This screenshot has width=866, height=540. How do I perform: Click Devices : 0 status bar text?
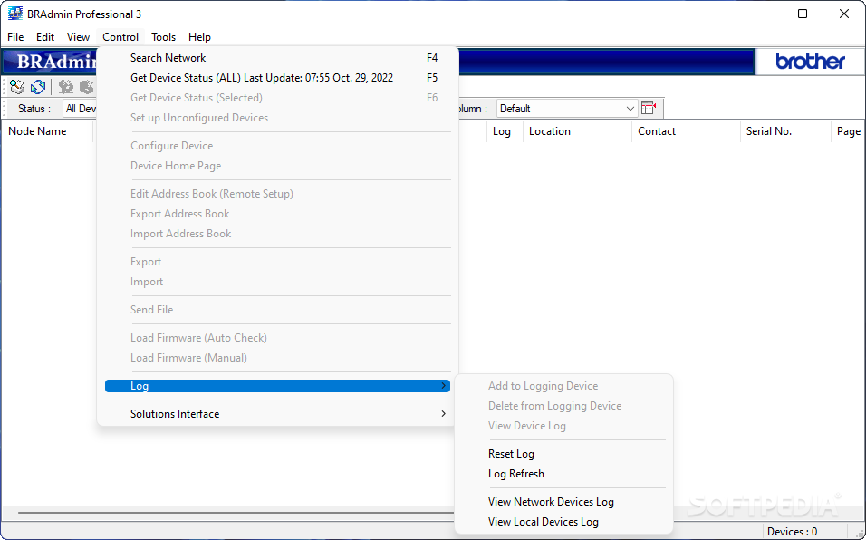(x=792, y=532)
